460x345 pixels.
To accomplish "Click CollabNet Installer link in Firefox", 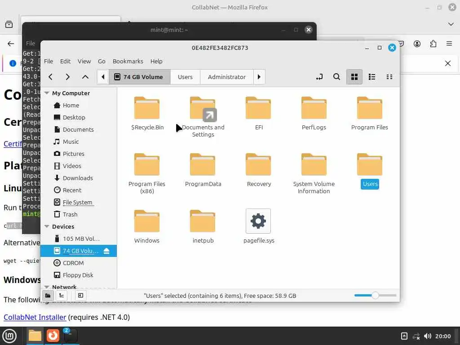I will [35, 317].
